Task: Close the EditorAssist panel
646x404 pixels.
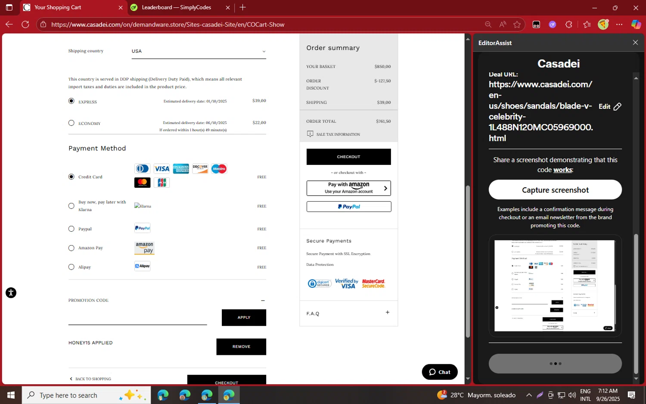Action: point(635,42)
